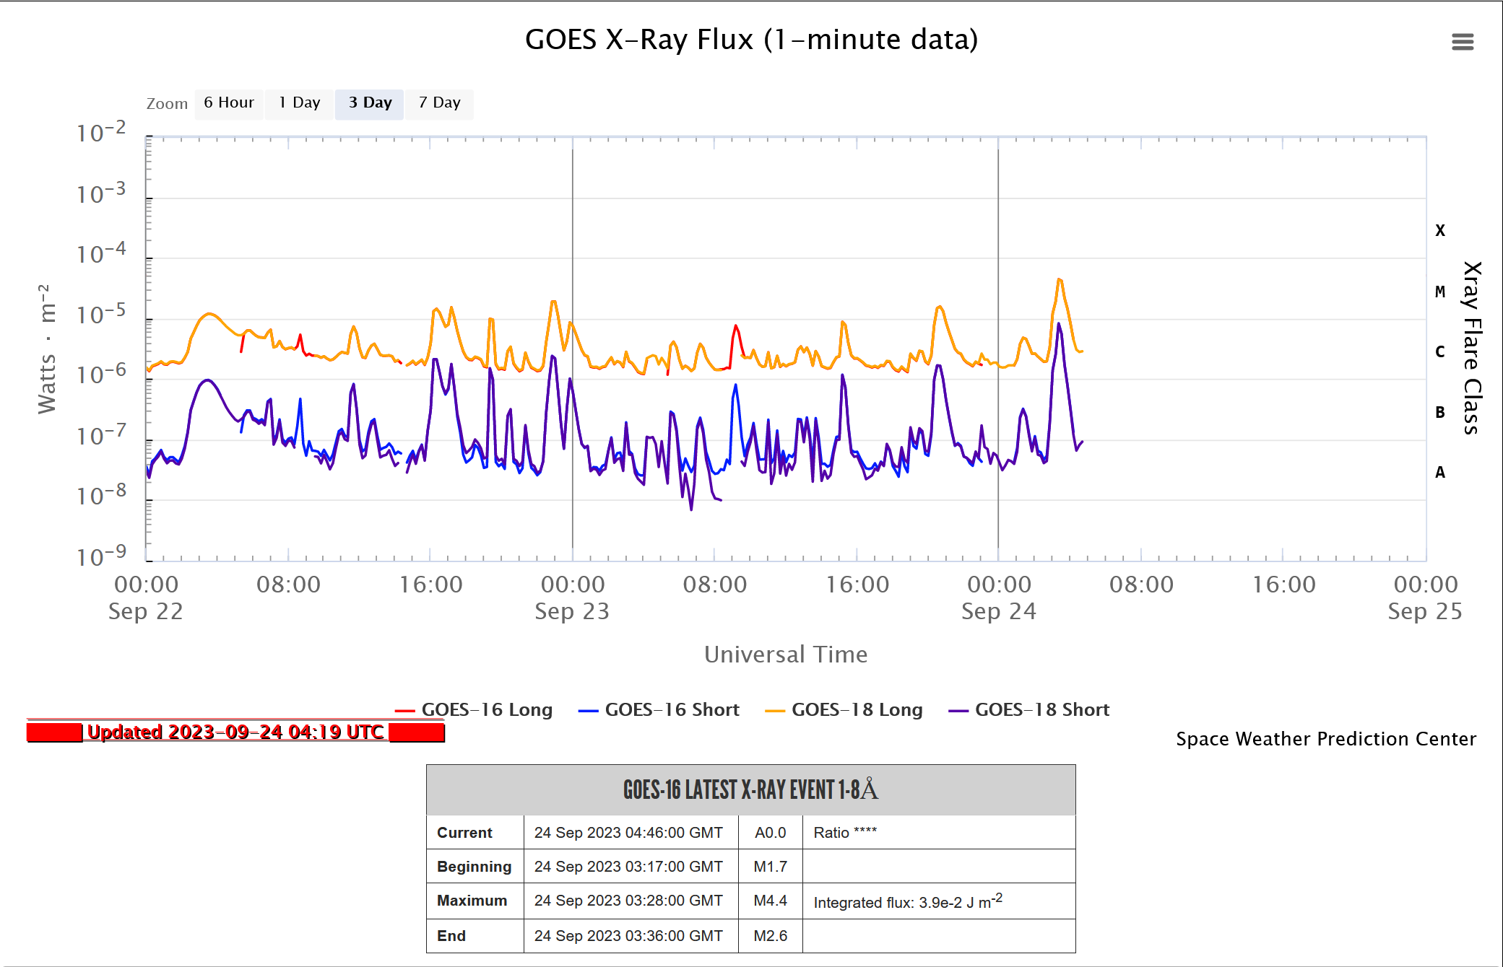The image size is (1503, 967).
Task: Select the 3 Day zoom range
Action: pyautogui.click(x=369, y=103)
